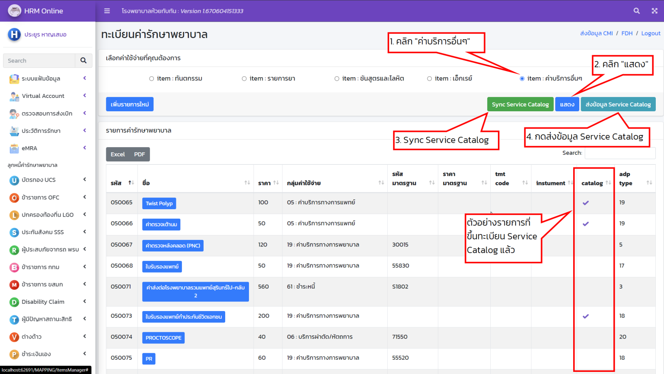Select the 'item : ทันตกรรม' radio button

coord(151,78)
